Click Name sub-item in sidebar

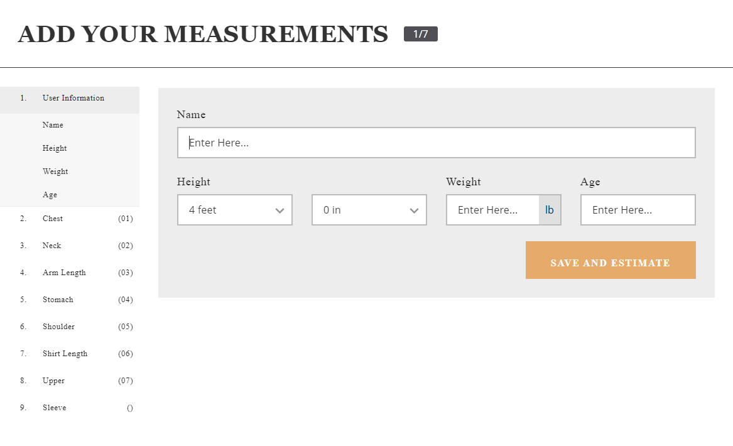click(53, 125)
